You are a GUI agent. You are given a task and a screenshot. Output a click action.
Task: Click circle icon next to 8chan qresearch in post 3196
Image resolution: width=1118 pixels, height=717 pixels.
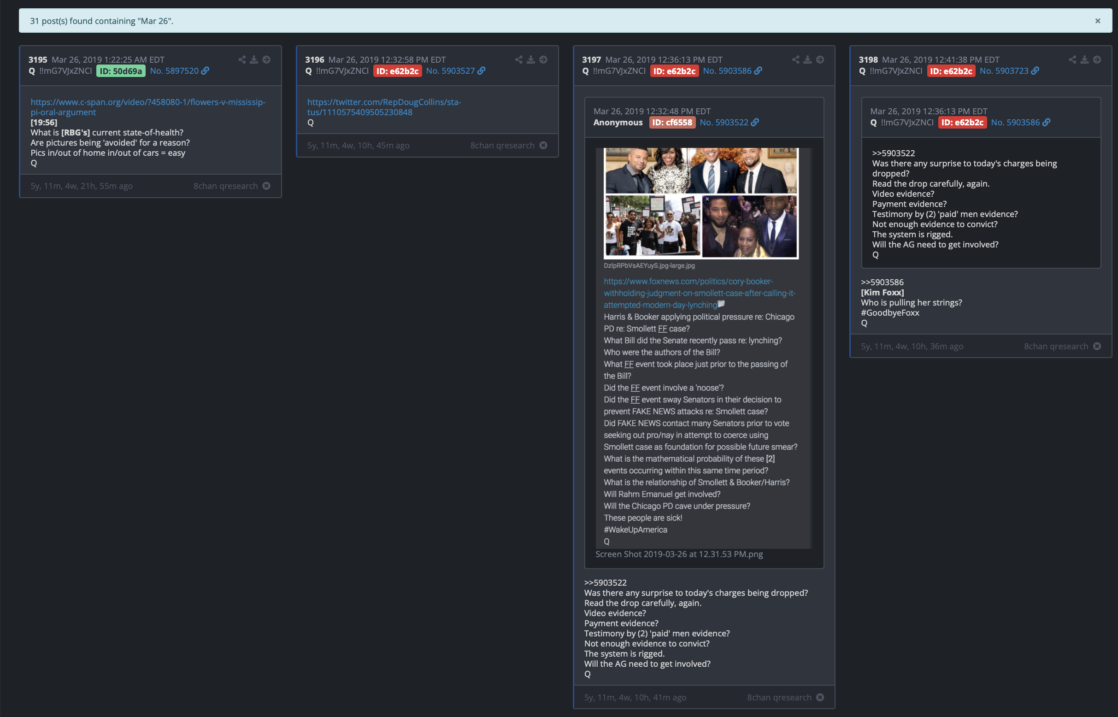point(543,145)
